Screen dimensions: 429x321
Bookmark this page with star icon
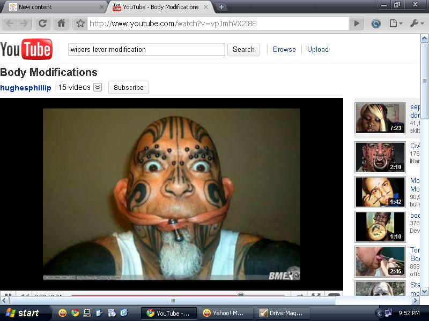(80, 24)
